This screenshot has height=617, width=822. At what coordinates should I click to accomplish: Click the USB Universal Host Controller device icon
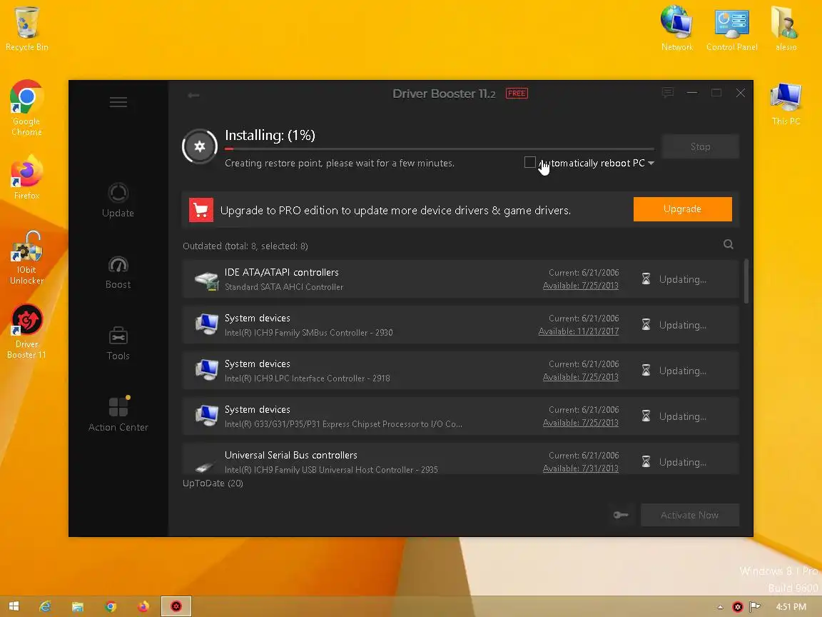(x=205, y=466)
